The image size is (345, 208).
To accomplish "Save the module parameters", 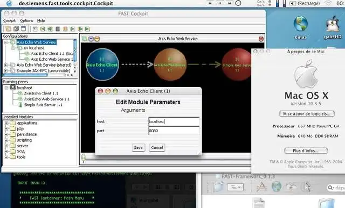I will pos(139,148).
